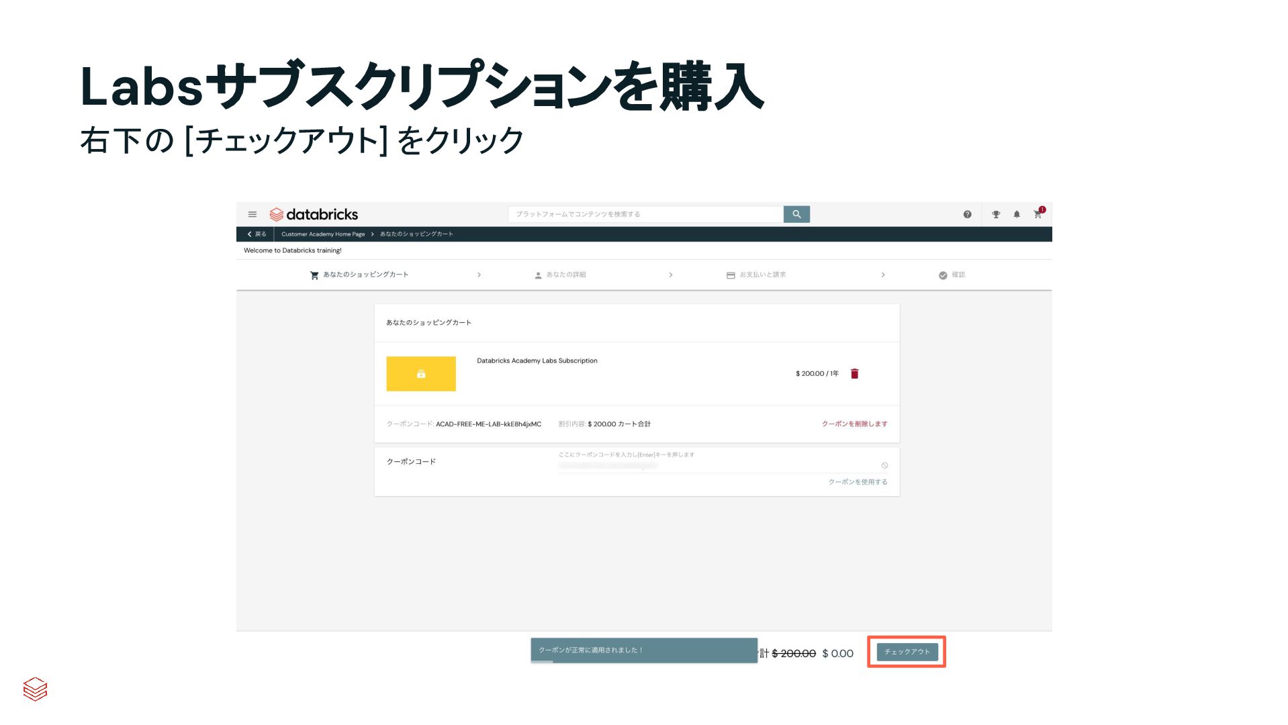
Task: Click coupon code ACAD-FREE-ME-LAB-kkE8h4jxMC text
Action: [488, 424]
